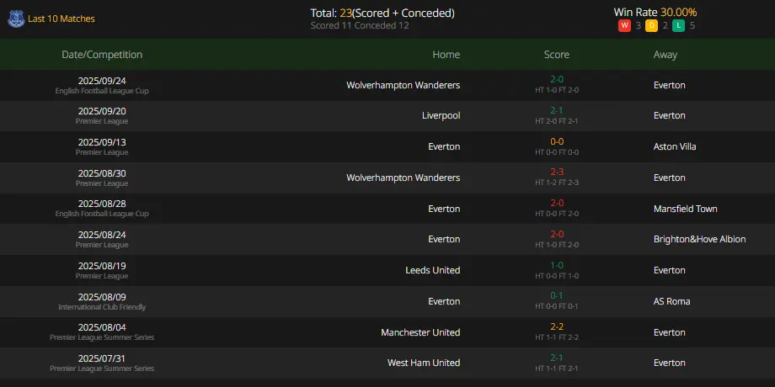This screenshot has height=387, width=775.
Task: Click the Score column header
Action: pyautogui.click(x=557, y=55)
